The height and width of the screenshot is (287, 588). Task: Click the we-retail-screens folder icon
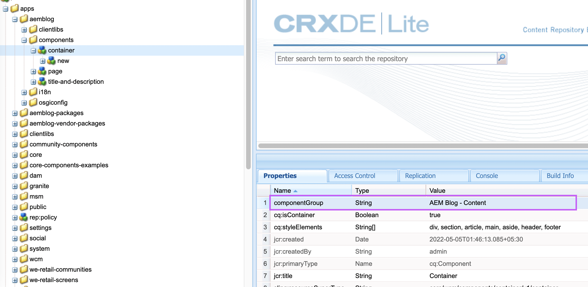(24, 280)
